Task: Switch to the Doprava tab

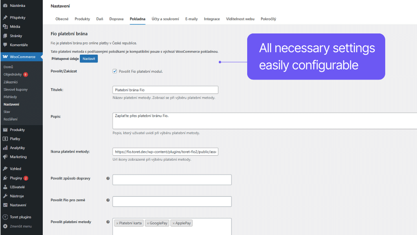Action: 116,19
